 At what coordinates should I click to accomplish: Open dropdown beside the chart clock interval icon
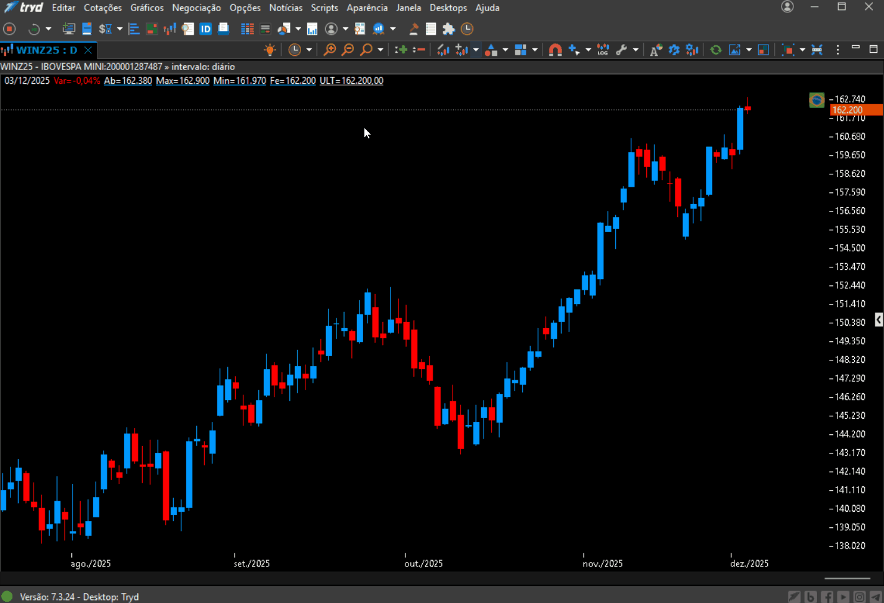[309, 50]
